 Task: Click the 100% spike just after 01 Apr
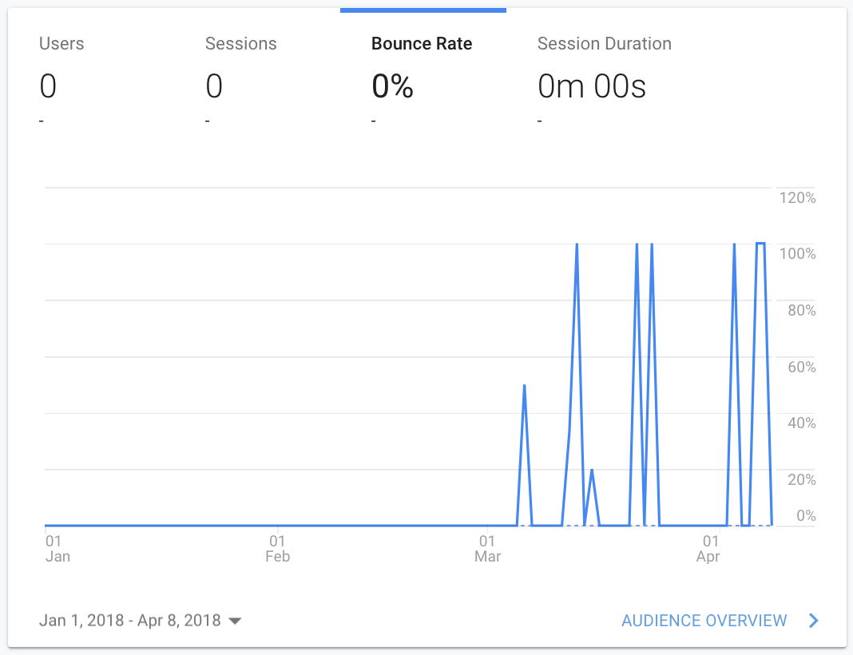[x=735, y=244]
